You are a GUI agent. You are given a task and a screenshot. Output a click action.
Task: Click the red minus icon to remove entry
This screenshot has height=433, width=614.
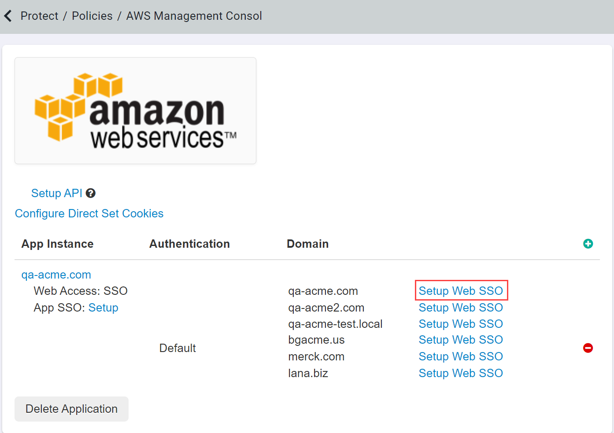(588, 348)
